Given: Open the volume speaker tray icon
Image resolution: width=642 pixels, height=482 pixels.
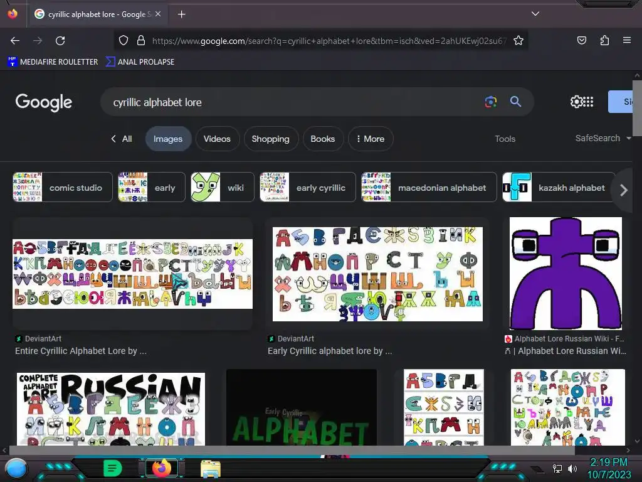Looking at the screenshot, I should point(572,468).
